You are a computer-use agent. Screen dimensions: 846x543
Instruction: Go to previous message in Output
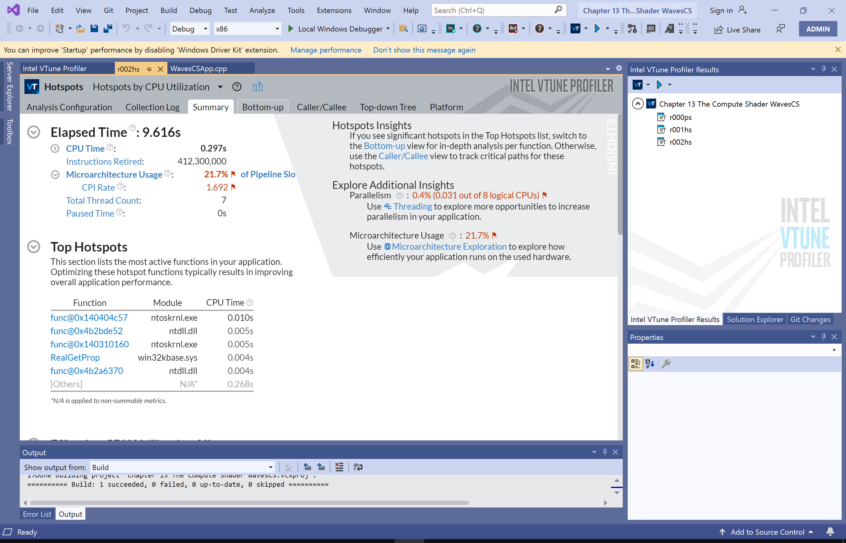click(x=307, y=467)
